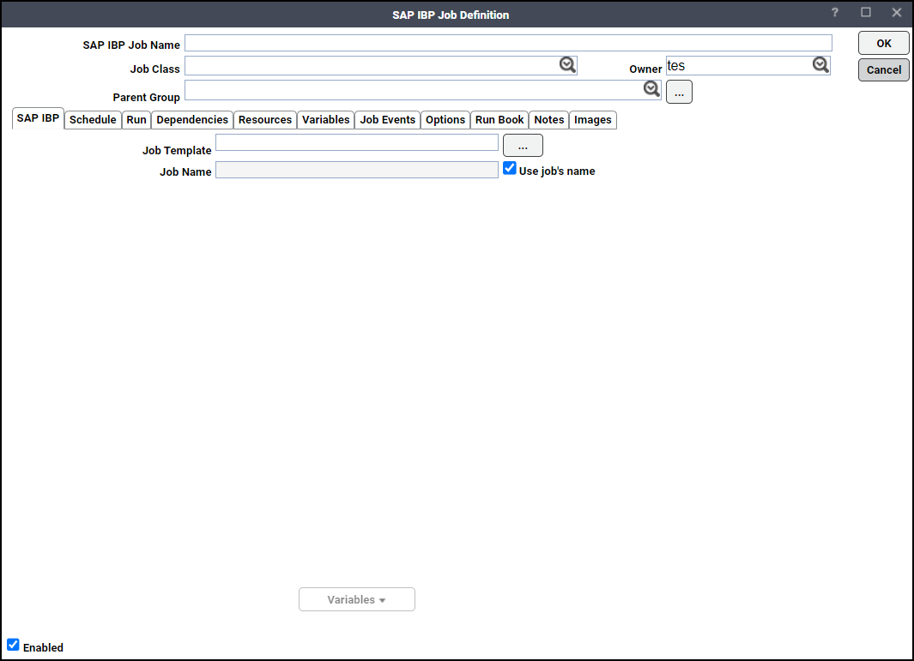The width and height of the screenshot is (914, 661).
Task: Open the Schedule tab
Action: click(93, 120)
